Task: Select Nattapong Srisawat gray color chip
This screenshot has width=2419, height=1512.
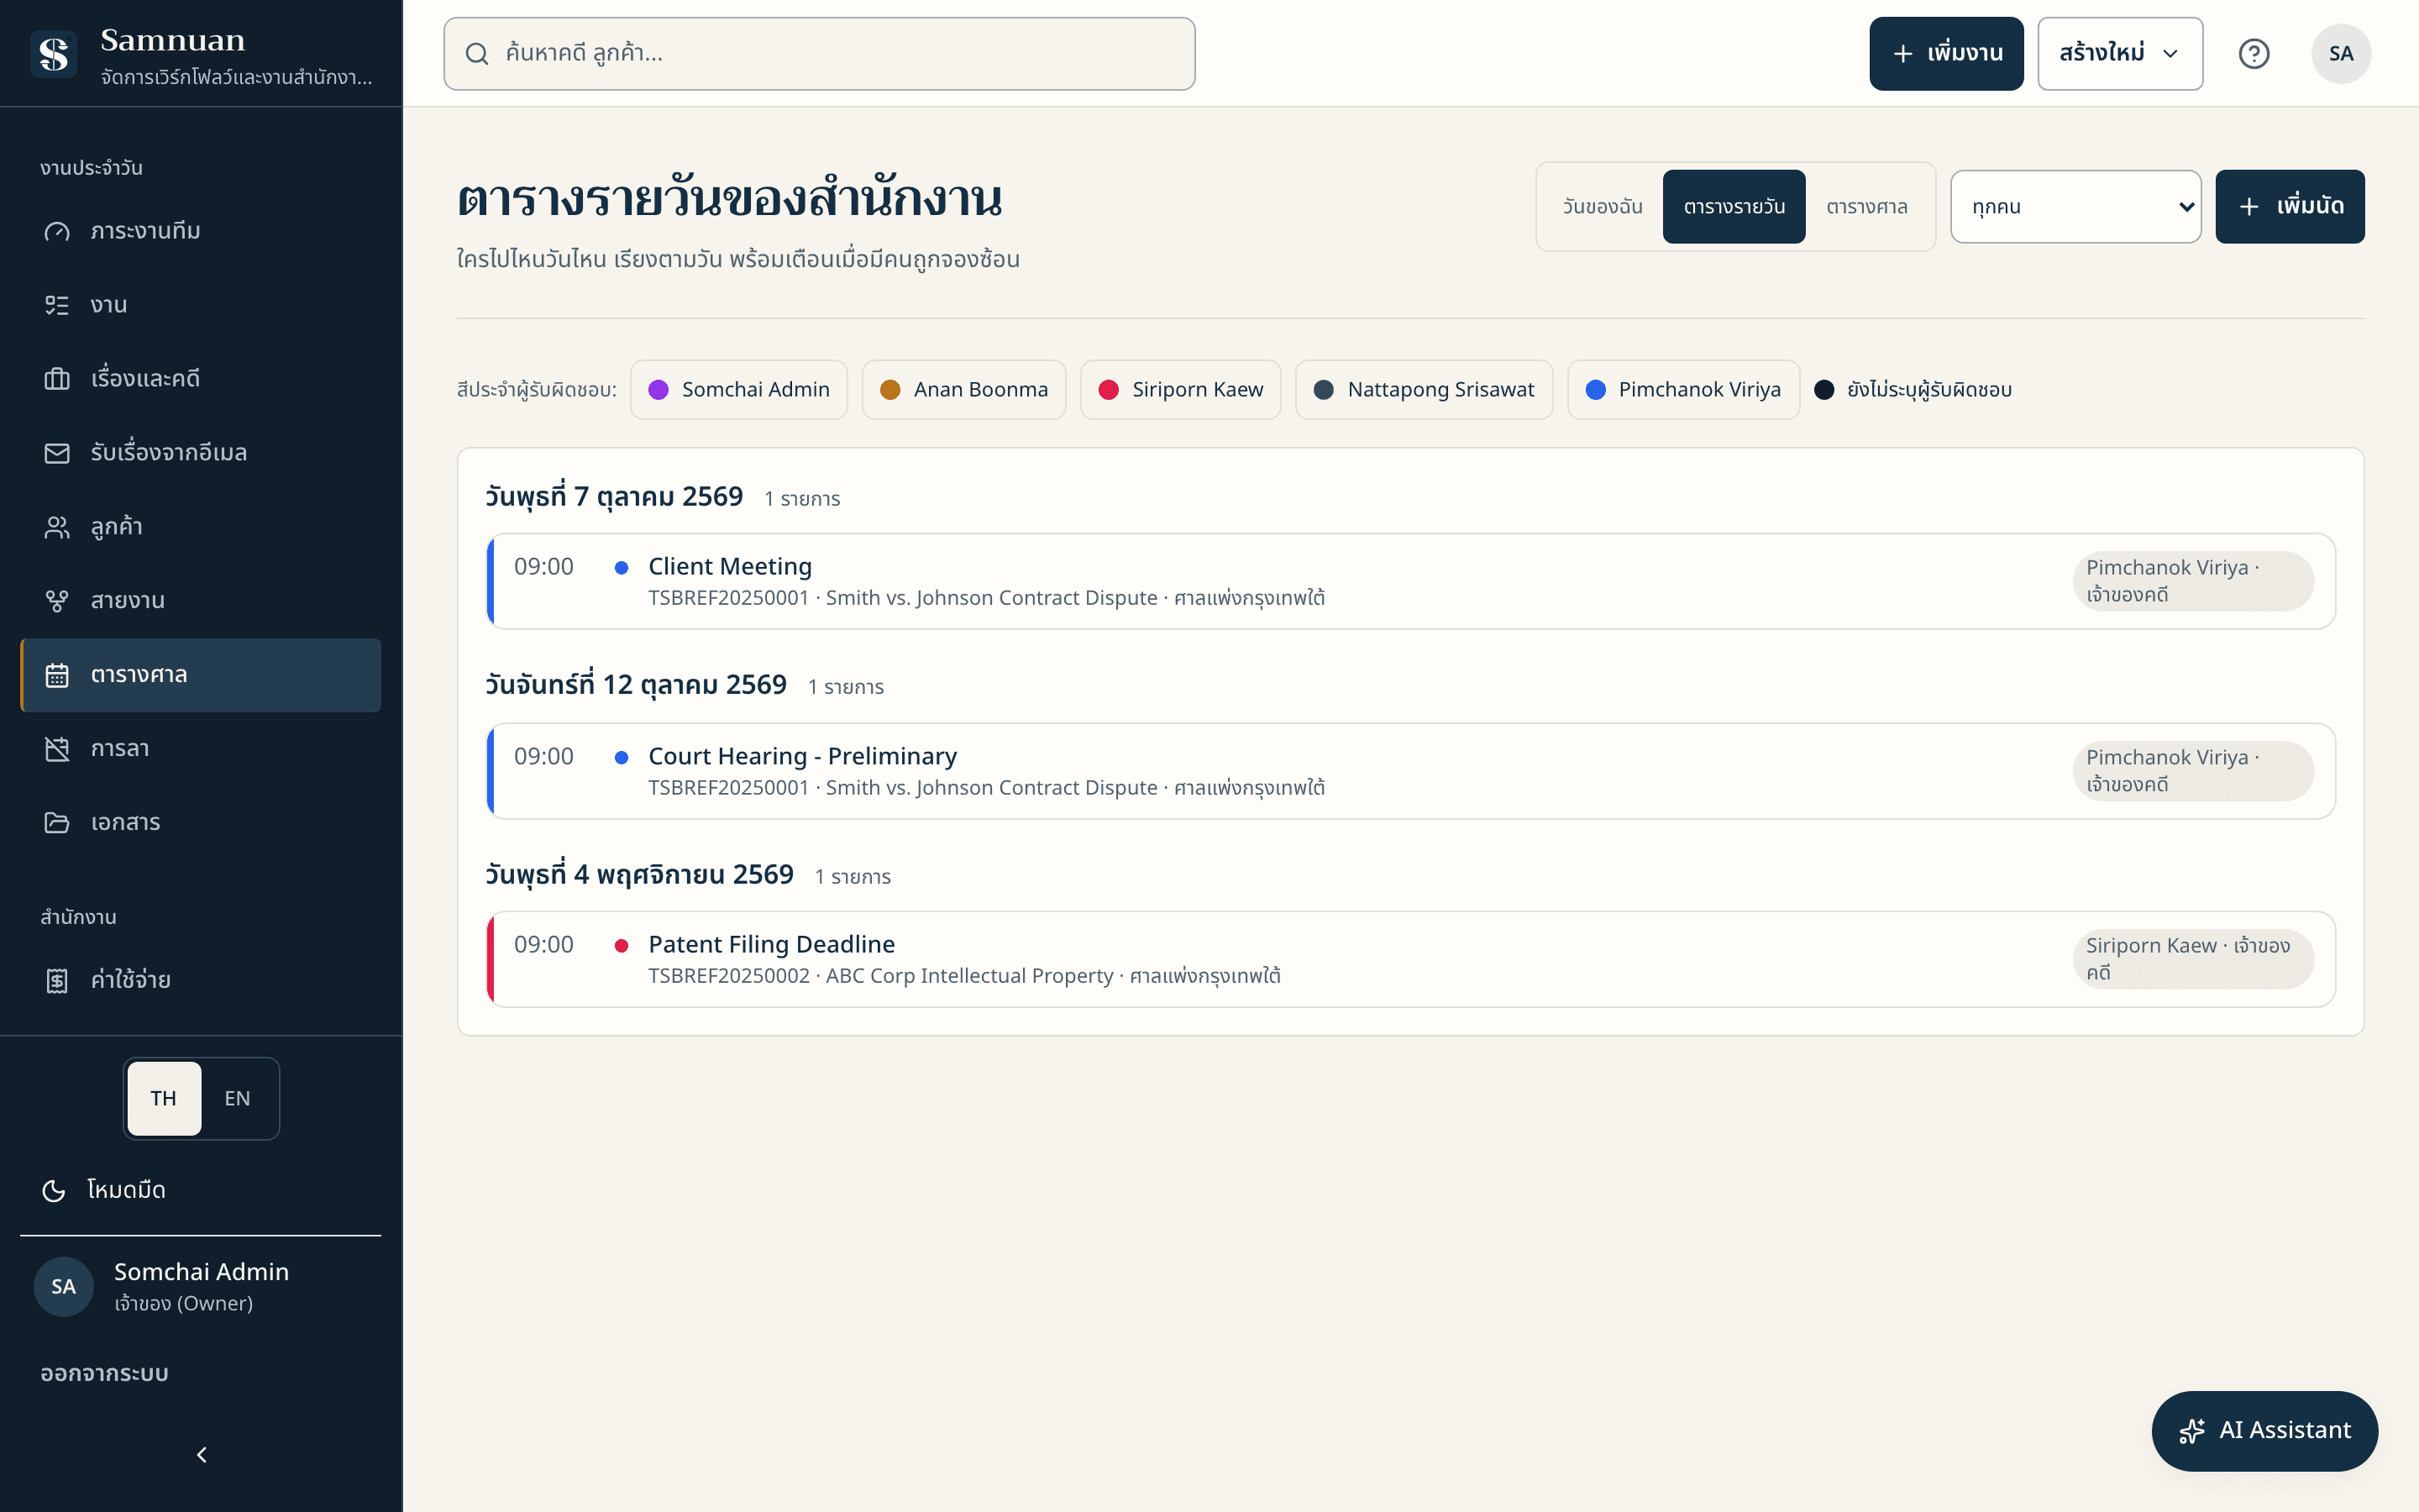Action: 1424,390
